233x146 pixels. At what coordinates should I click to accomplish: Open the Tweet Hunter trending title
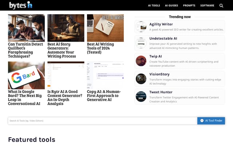click(x=161, y=92)
